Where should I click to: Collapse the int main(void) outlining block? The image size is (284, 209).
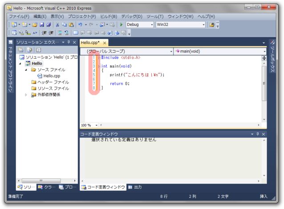pos(99,66)
